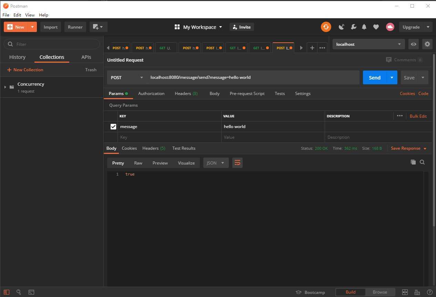
Task: Open the Send button dropdown arrow
Action: tap(392, 77)
